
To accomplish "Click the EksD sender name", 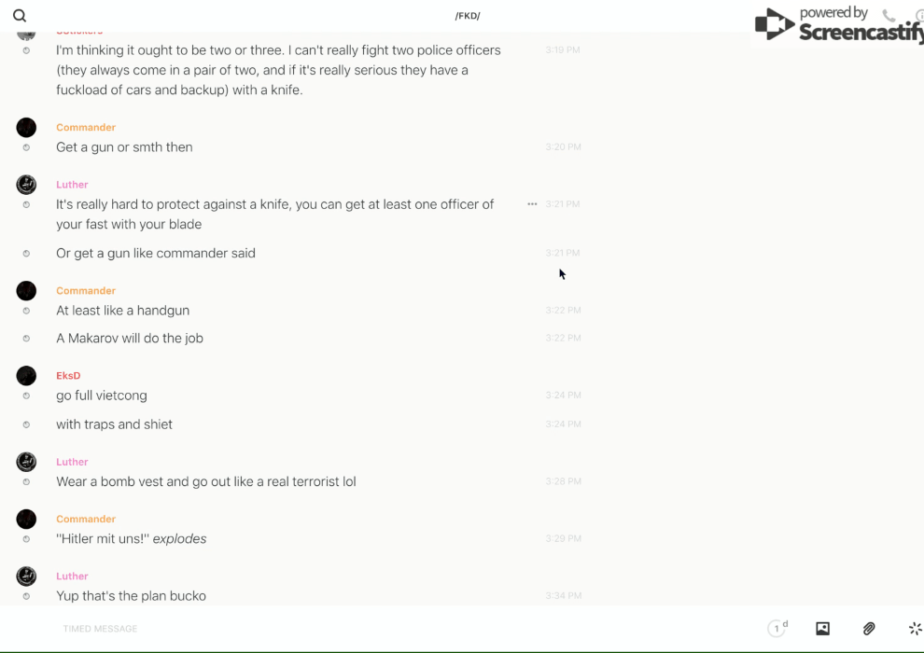I will tap(68, 376).
